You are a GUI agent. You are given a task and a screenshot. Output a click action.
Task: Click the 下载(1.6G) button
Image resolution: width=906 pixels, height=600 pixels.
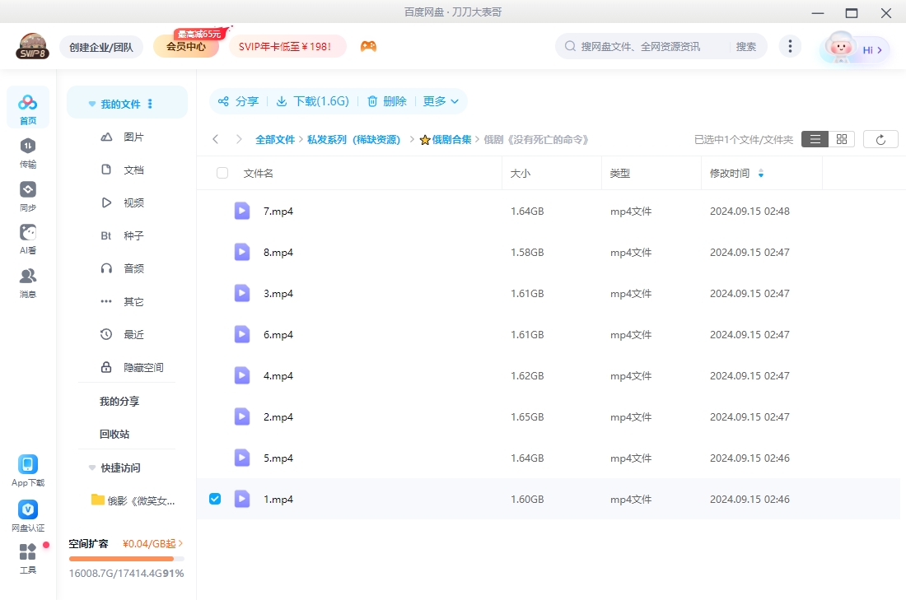click(x=313, y=101)
